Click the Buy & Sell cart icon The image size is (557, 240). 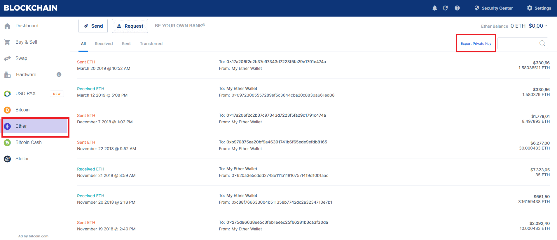tap(7, 42)
